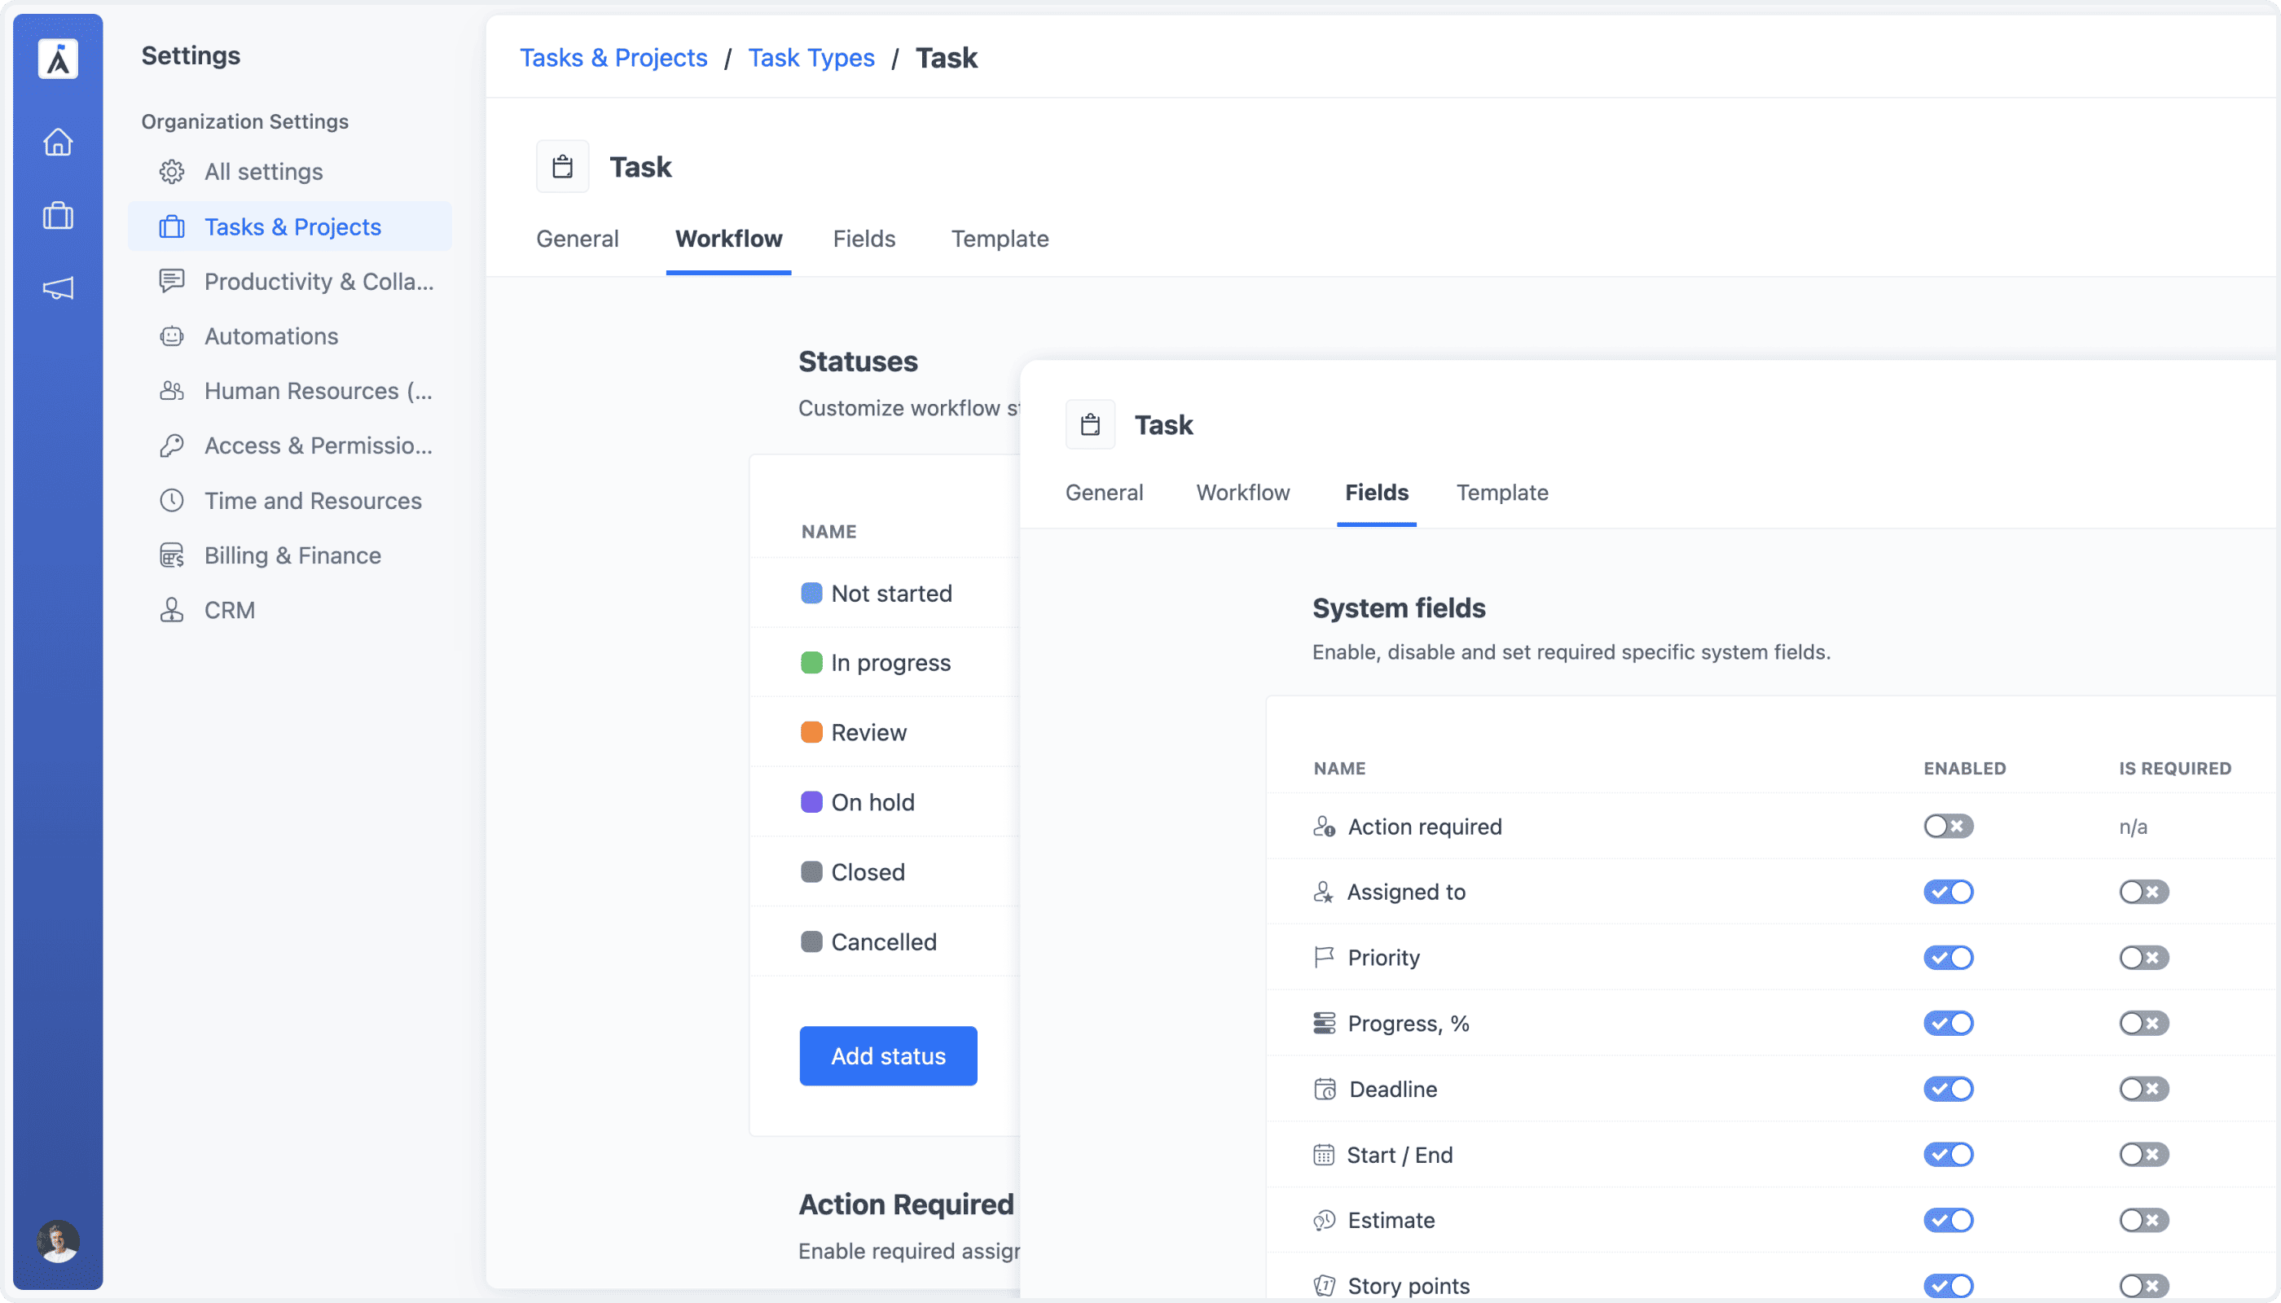
Task: Click the robot icon beside Automations
Action: pyautogui.click(x=172, y=336)
